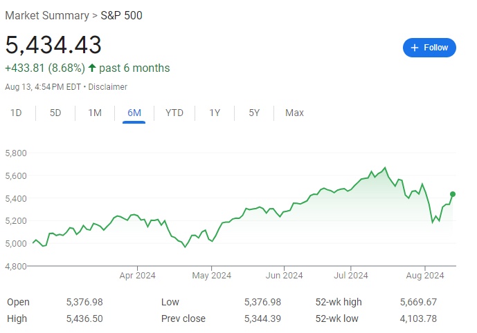Screen dimensions: 477x333
Task: Click the green endpoint dot on chart
Action: [453, 194]
